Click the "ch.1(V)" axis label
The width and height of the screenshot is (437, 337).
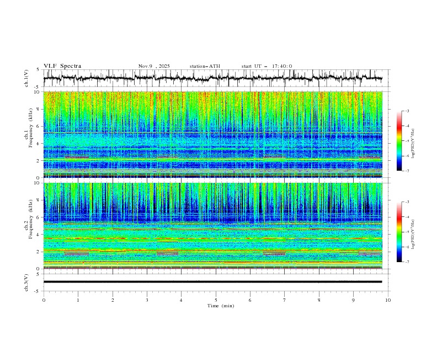tap(26, 78)
